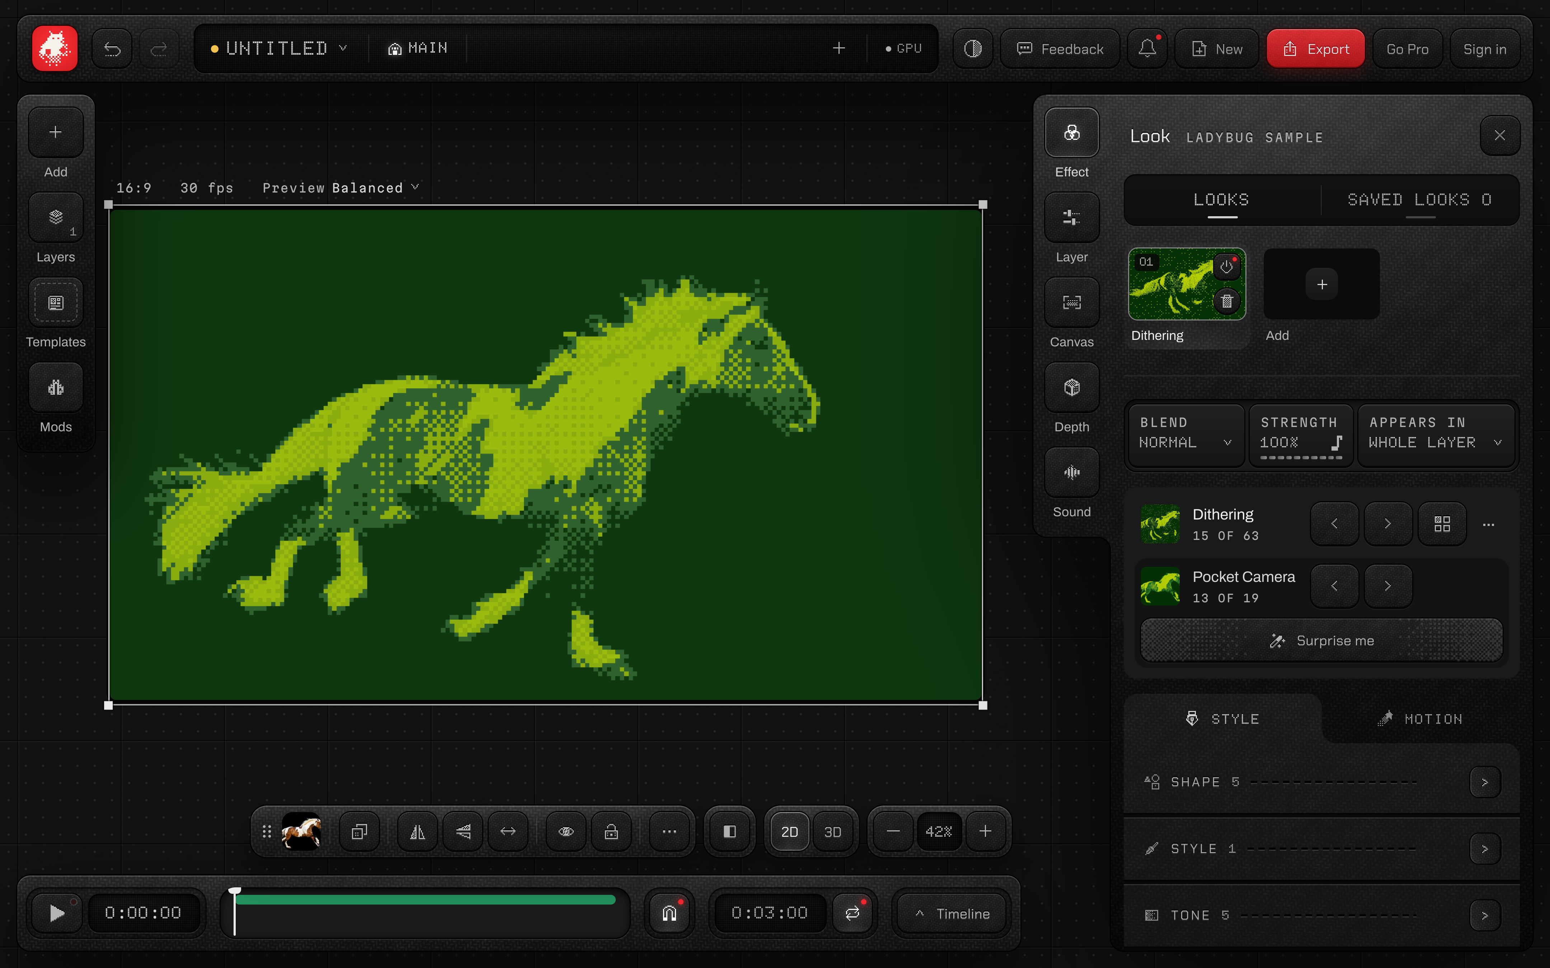The width and height of the screenshot is (1550, 968).
Task: Select the Depth panel icon
Action: [x=1072, y=387]
